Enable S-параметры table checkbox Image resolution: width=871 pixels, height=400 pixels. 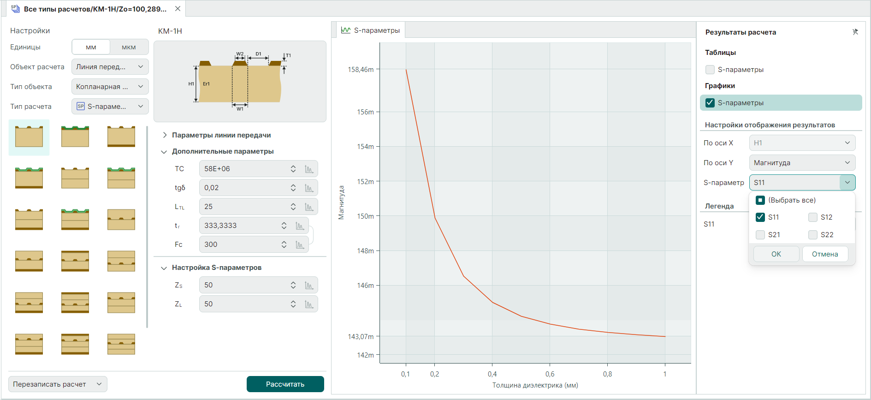tap(710, 70)
